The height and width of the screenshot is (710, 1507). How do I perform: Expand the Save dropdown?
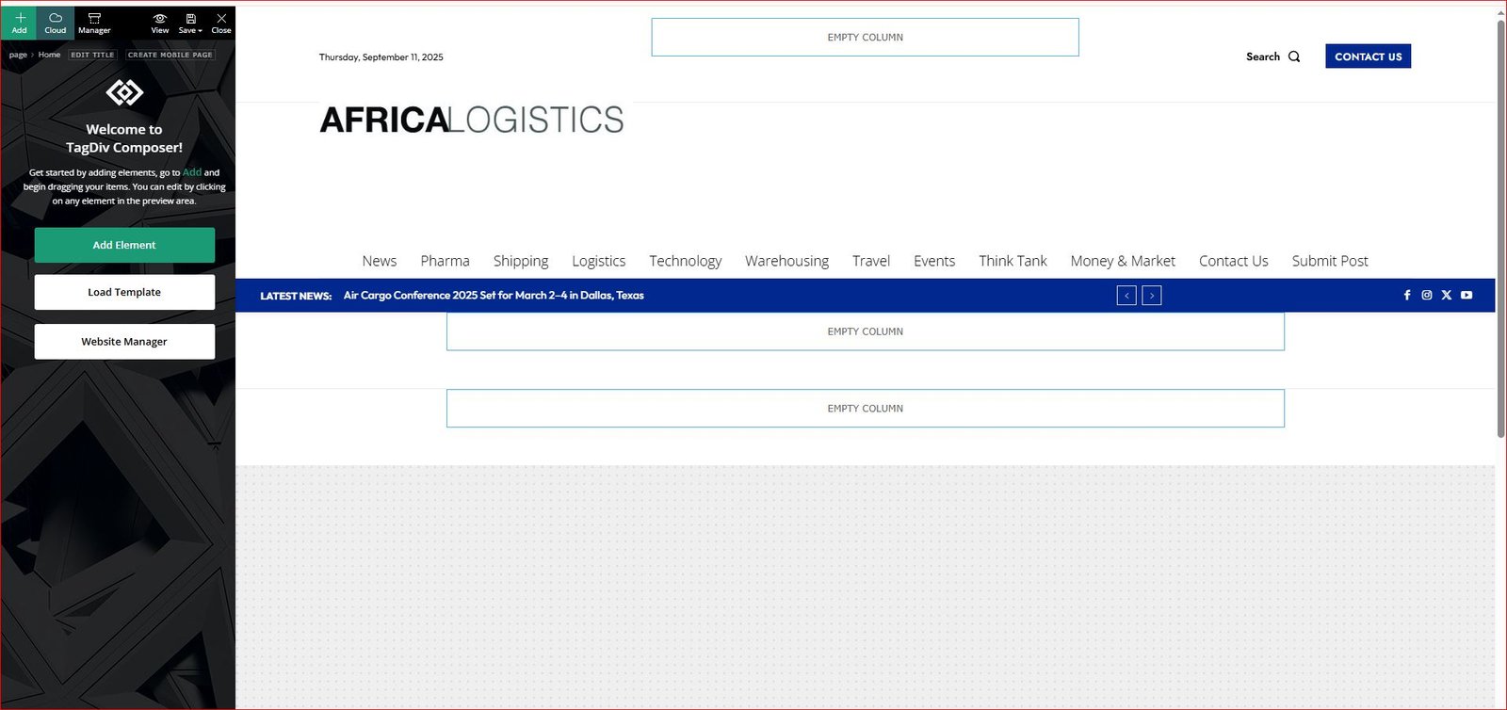click(190, 23)
